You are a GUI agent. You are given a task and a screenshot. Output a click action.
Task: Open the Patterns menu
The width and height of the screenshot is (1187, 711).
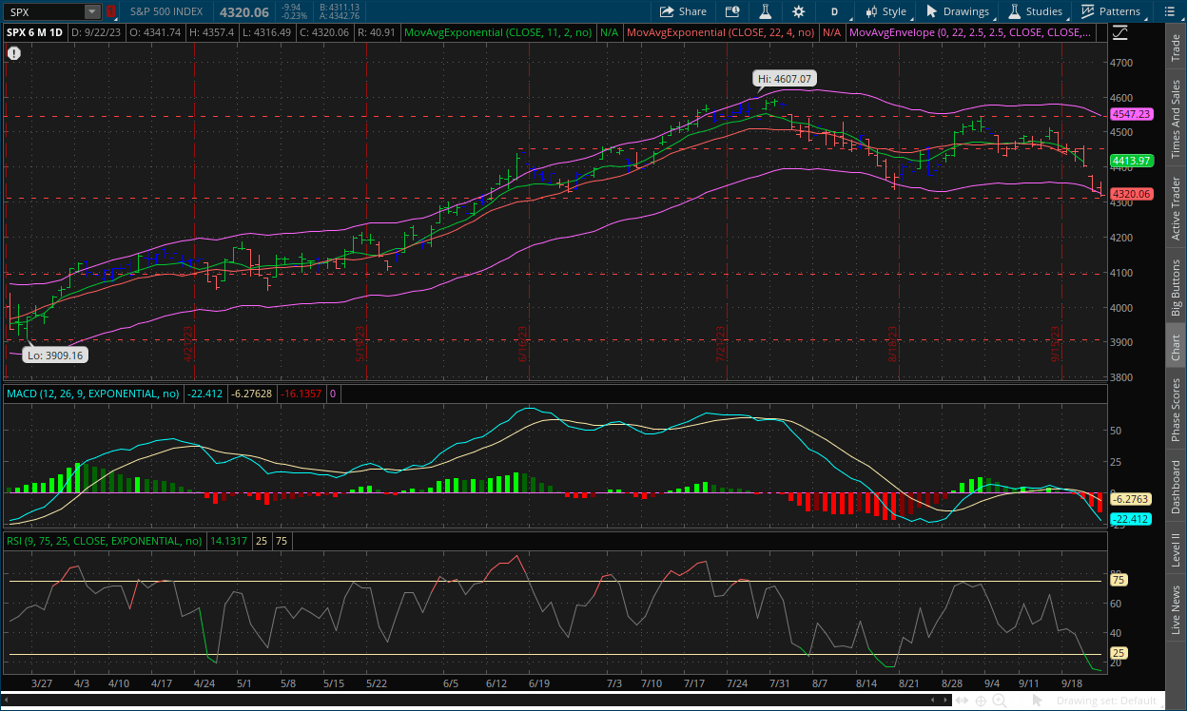point(1111,11)
